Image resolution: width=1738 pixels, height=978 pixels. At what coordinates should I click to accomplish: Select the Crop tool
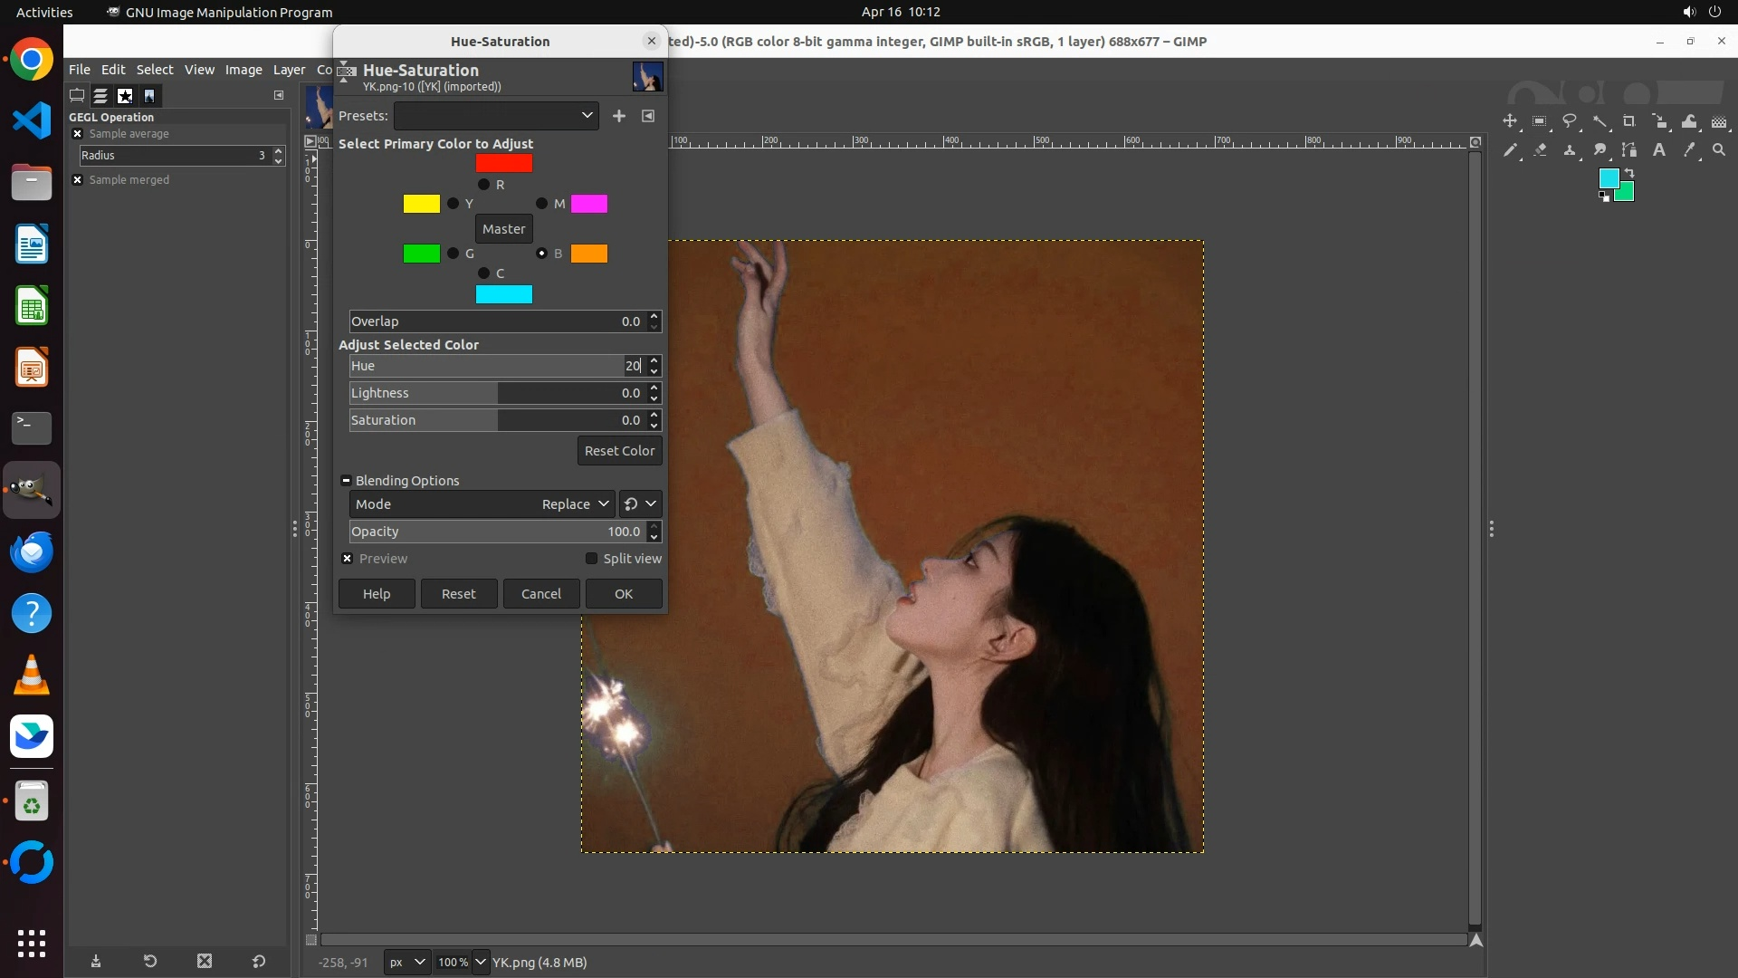click(1629, 121)
